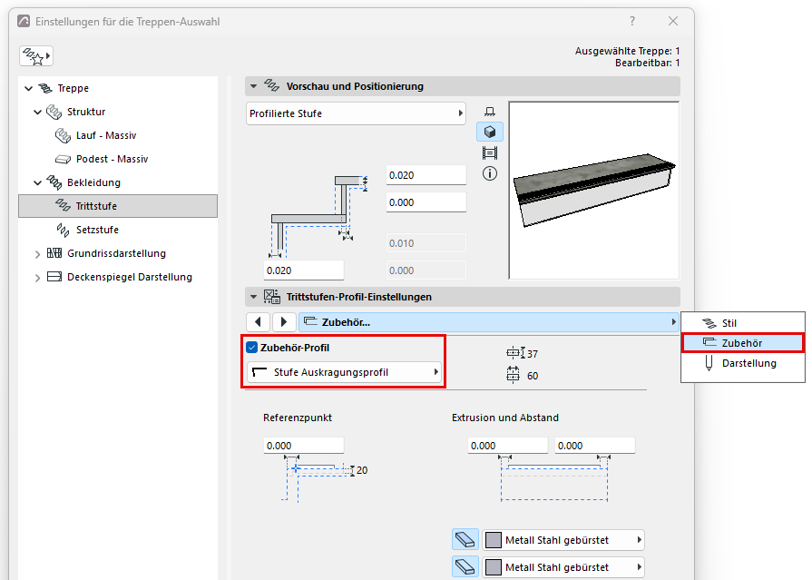Select Lauf - Massiv in the tree

tap(105, 135)
